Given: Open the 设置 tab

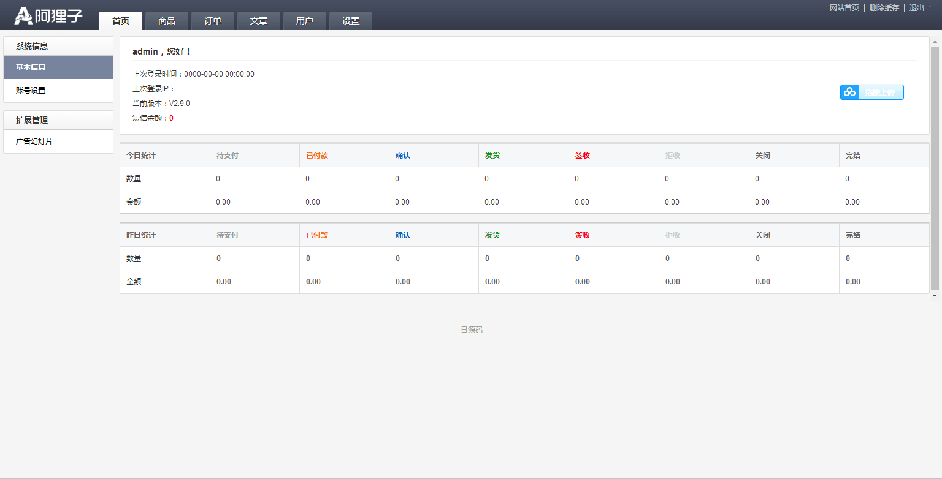Looking at the screenshot, I should pyautogui.click(x=351, y=21).
